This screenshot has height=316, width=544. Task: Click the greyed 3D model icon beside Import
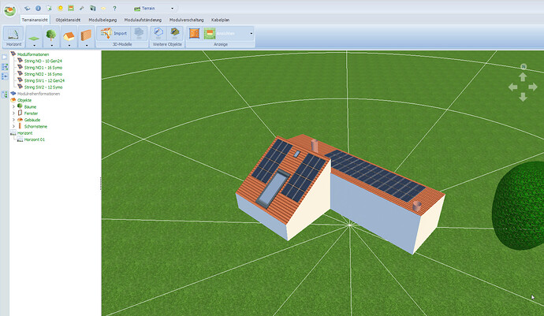point(139,33)
